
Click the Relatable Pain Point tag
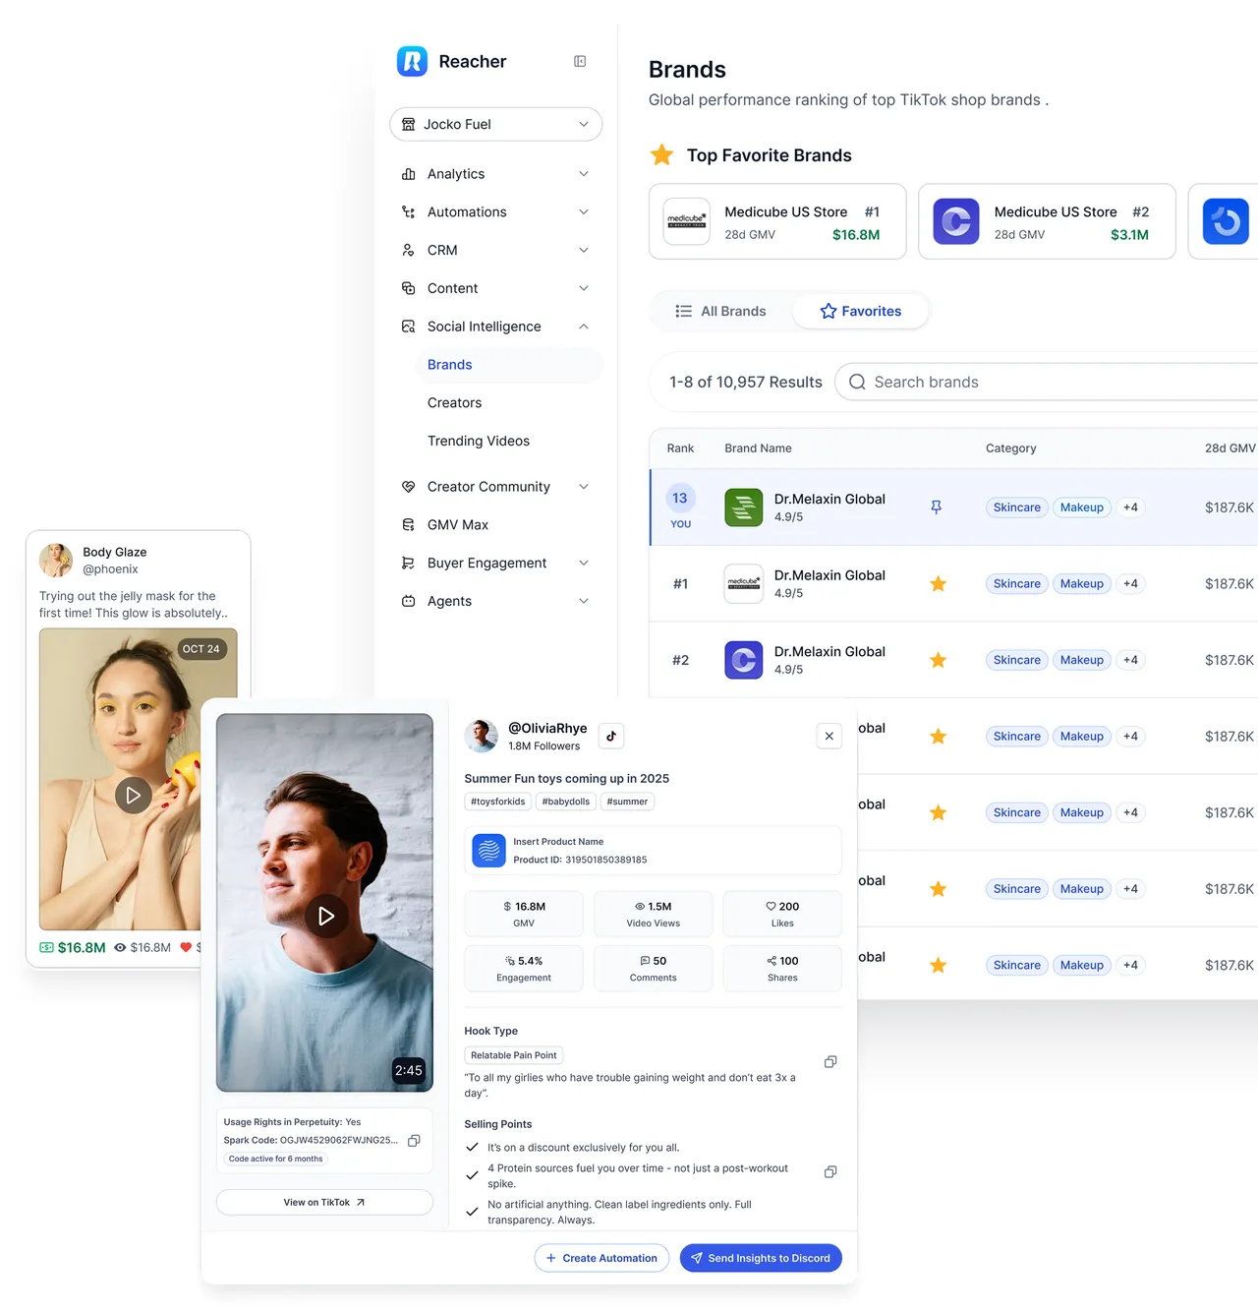tap(514, 1055)
